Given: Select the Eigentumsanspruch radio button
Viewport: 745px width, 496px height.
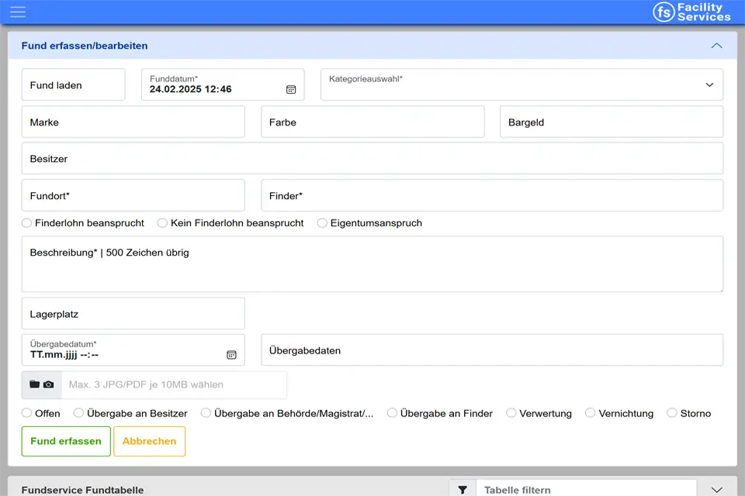Looking at the screenshot, I should click(322, 223).
